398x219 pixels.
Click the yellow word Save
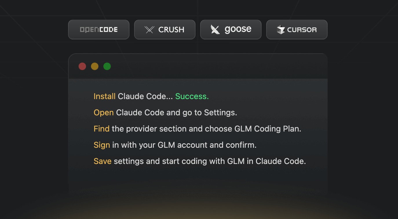coord(103,161)
